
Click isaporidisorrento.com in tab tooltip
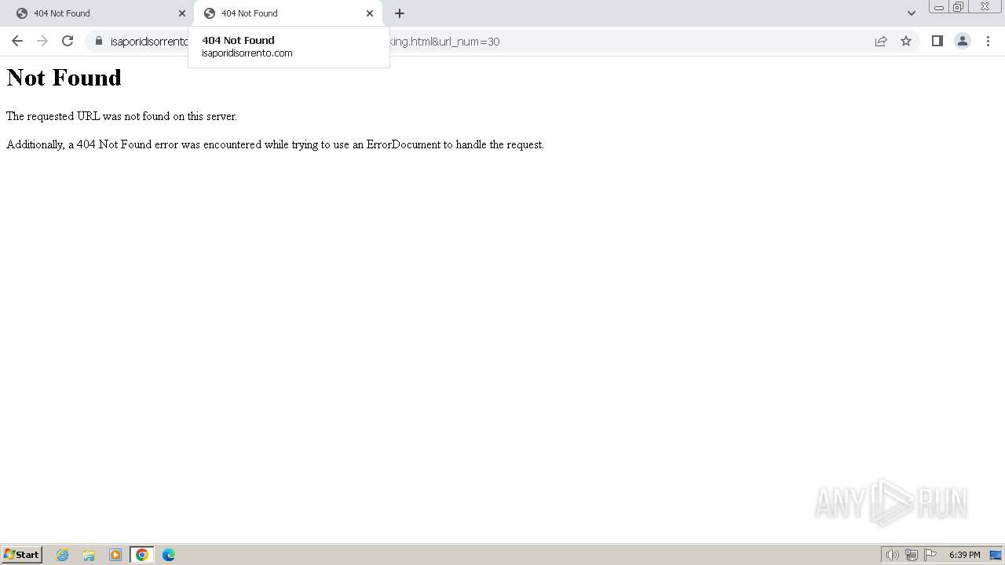(247, 53)
